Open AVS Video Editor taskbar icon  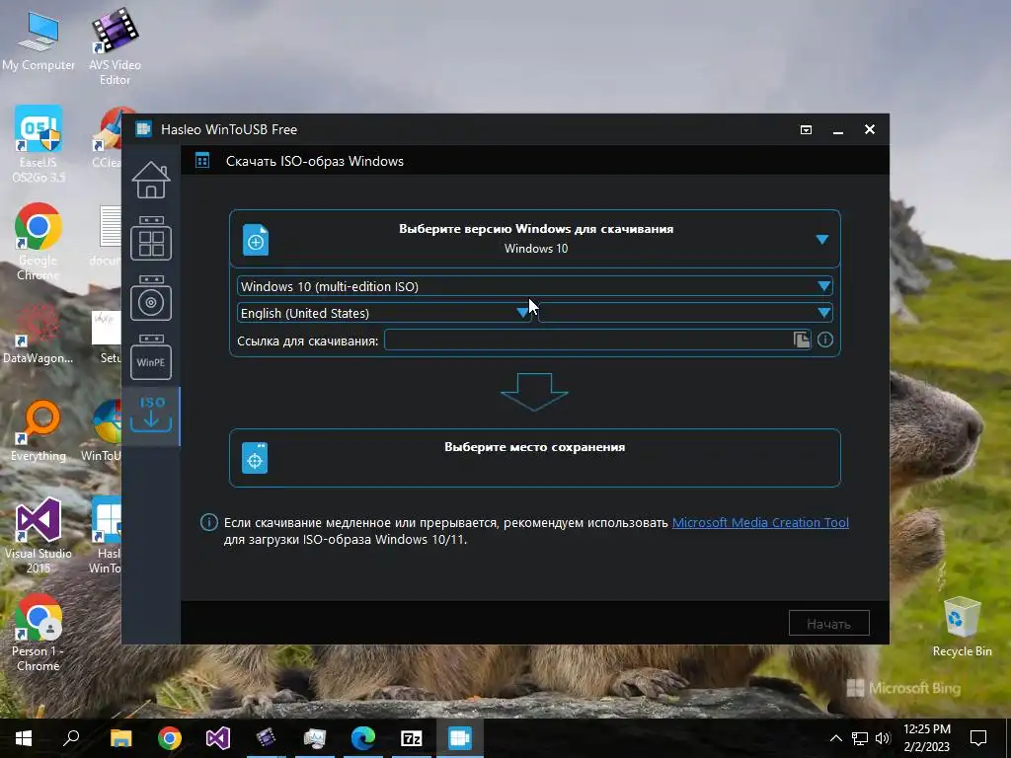[x=266, y=738]
